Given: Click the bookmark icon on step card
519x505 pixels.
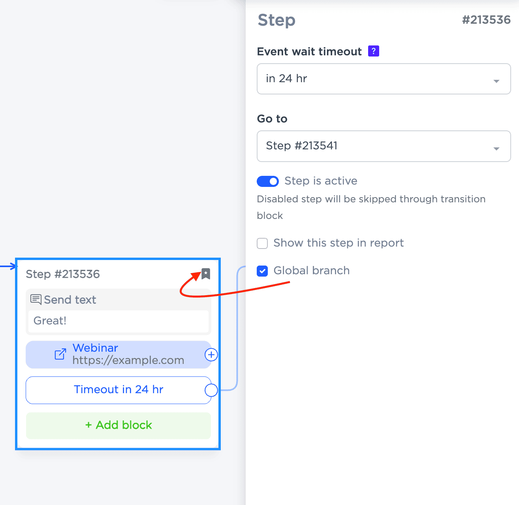Looking at the screenshot, I should tap(206, 273).
